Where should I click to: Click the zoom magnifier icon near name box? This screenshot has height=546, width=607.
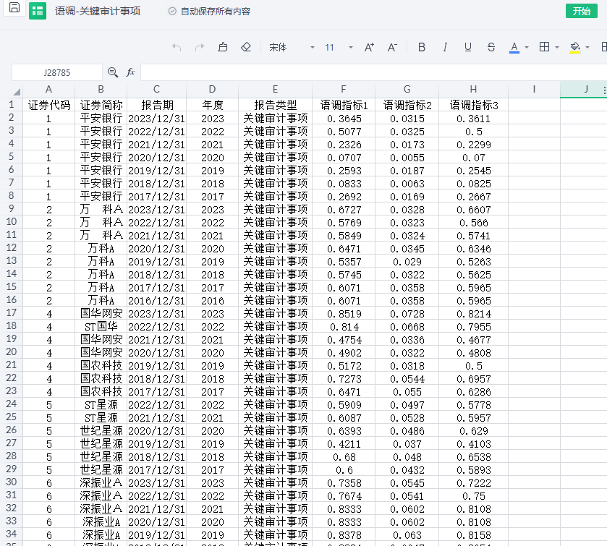113,72
